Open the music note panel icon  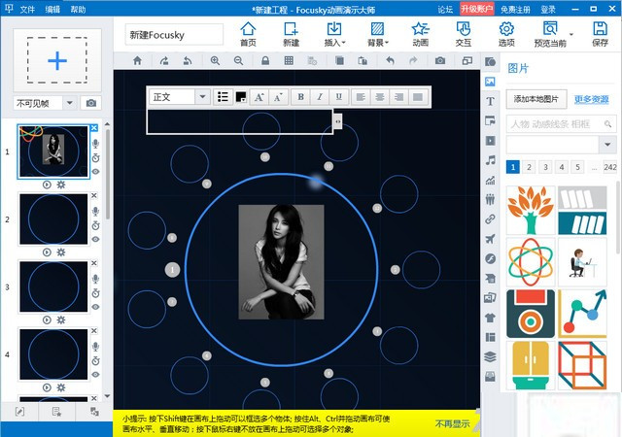pos(491,159)
